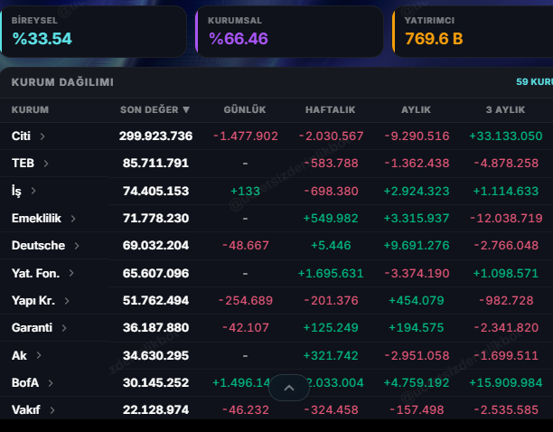Click Vakıf value 22.128.974
The height and width of the screenshot is (432, 553).
click(x=155, y=409)
